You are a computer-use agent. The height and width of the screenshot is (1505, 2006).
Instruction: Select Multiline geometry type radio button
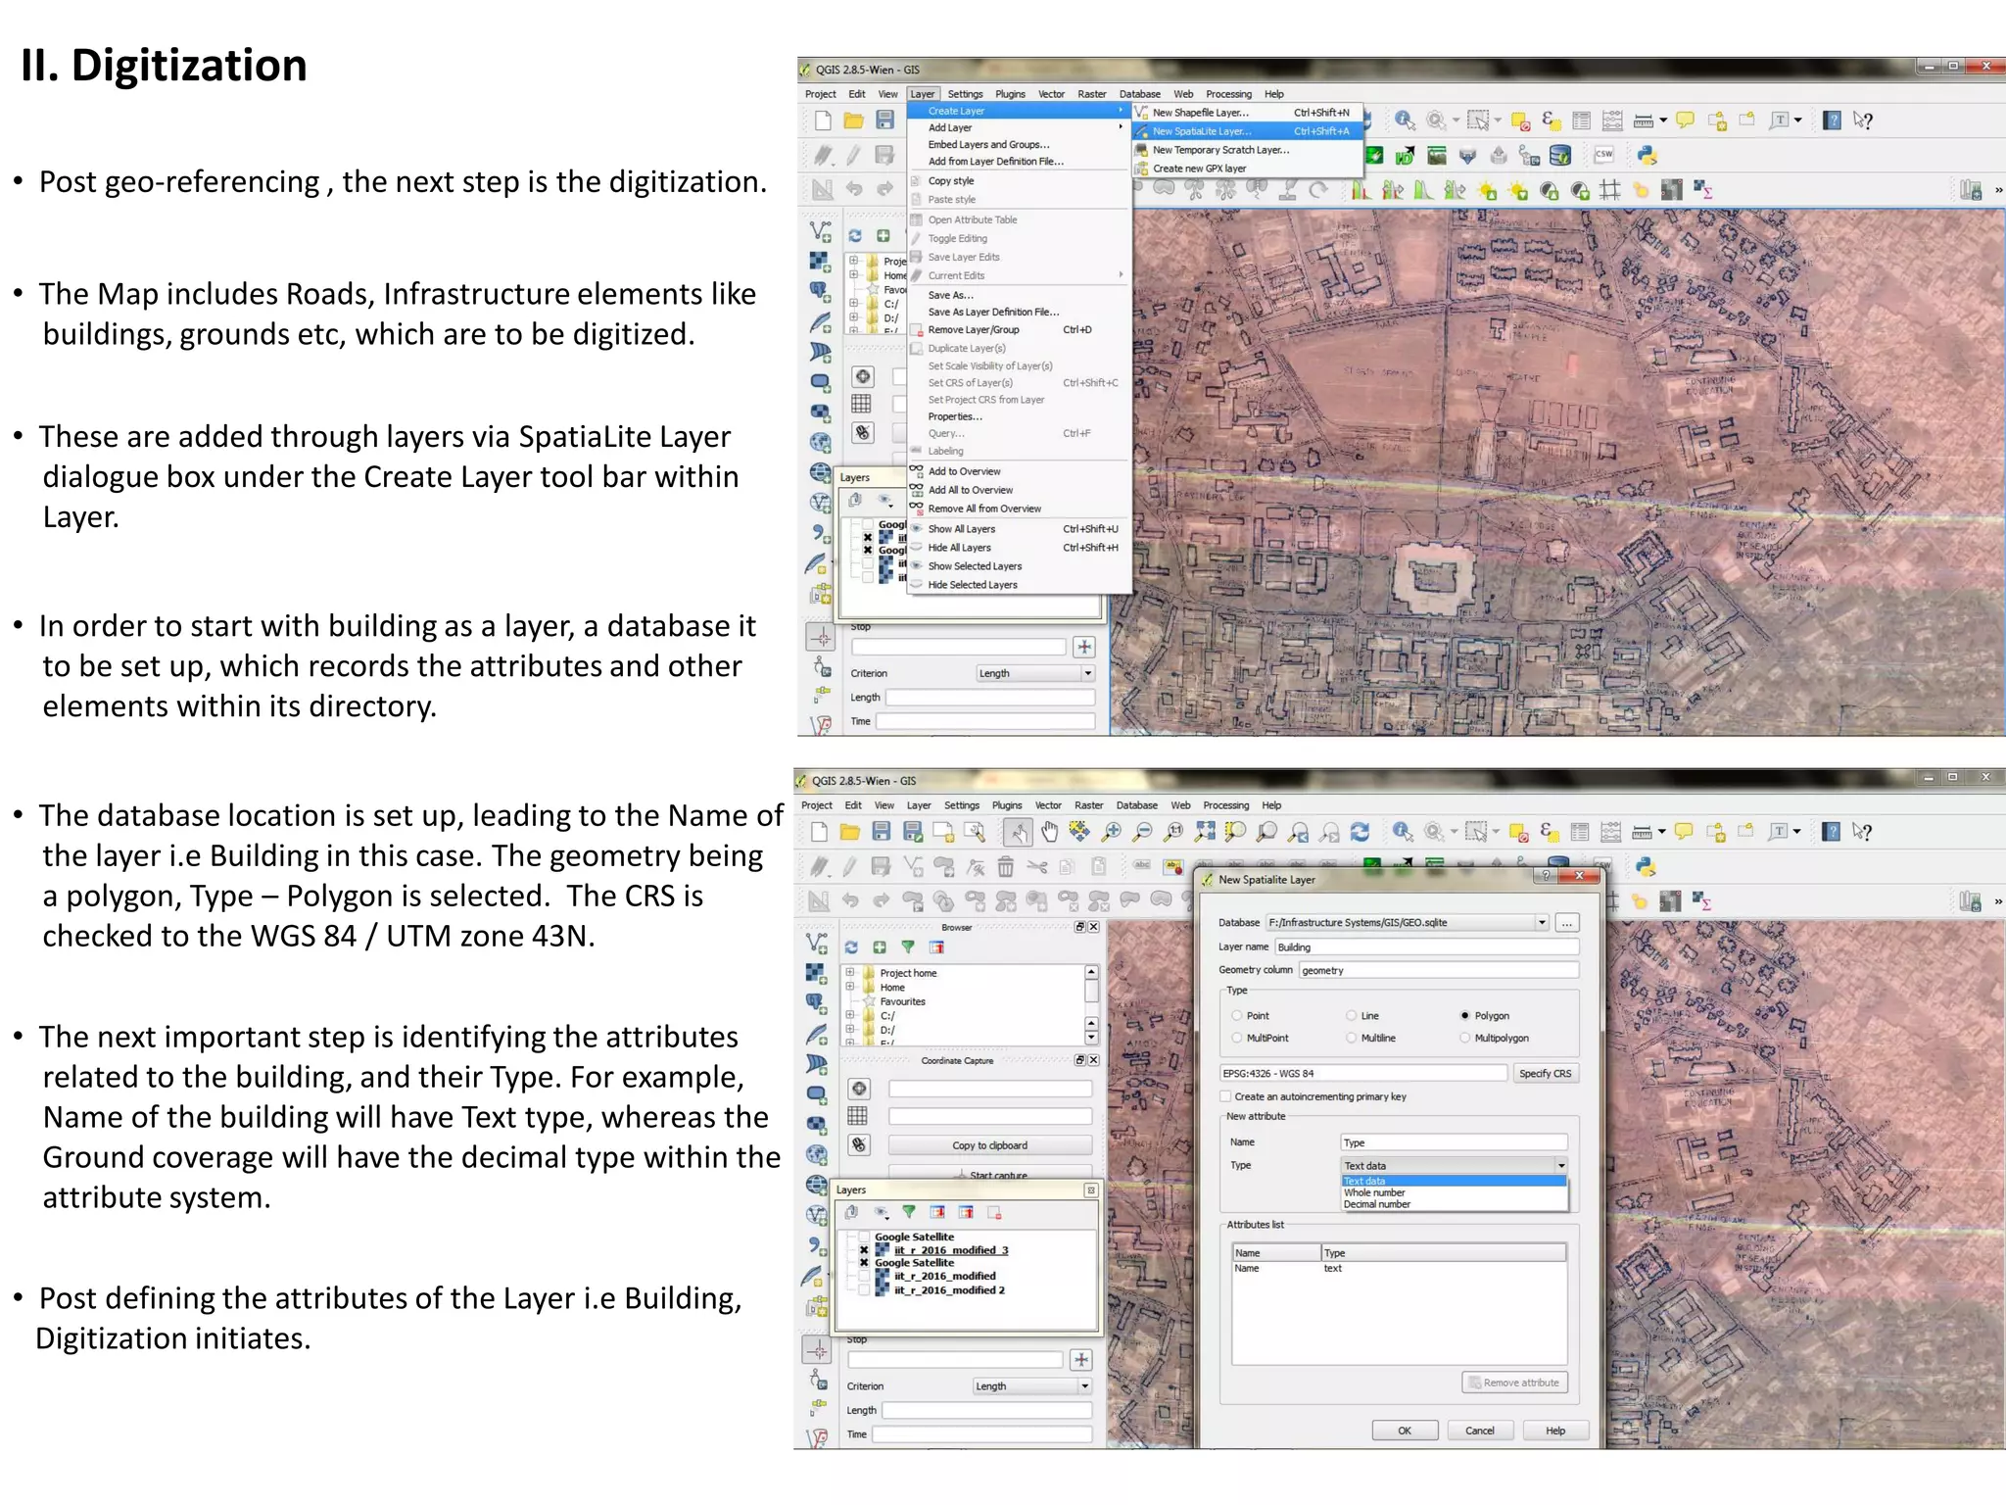[1352, 1038]
